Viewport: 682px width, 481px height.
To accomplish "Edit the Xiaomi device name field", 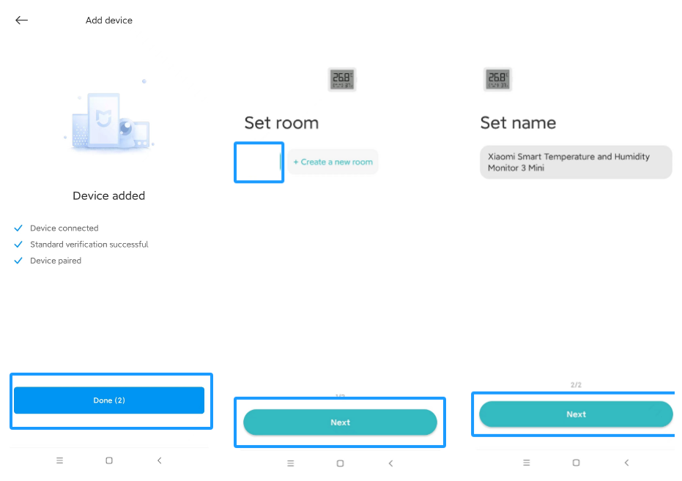I will tap(576, 162).
